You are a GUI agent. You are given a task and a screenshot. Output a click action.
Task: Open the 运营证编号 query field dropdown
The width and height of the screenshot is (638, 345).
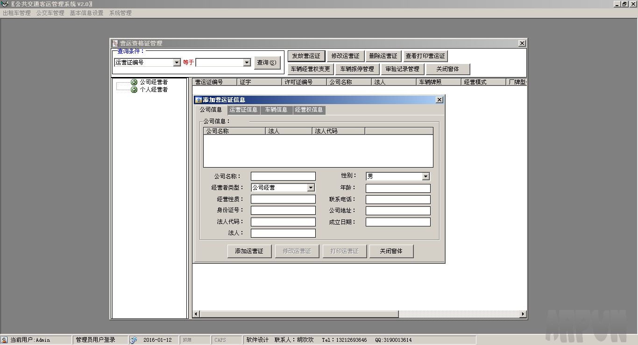(x=177, y=62)
